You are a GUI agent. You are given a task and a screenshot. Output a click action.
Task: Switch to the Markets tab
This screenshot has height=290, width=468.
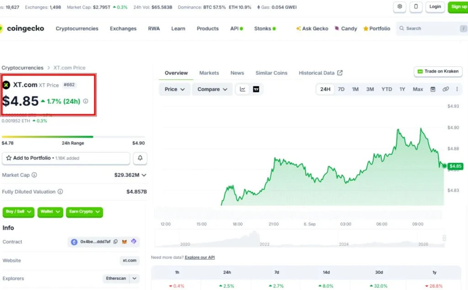click(209, 73)
